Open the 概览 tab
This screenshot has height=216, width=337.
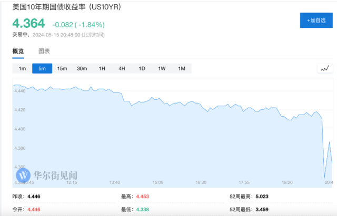point(18,52)
